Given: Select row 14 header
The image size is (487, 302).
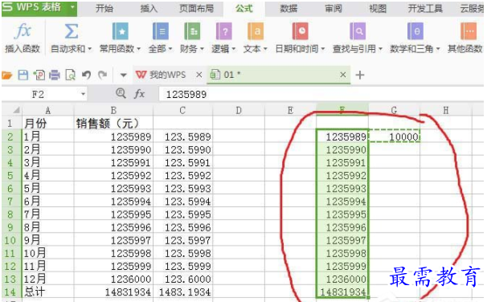Looking at the screenshot, I should (x=10, y=292).
